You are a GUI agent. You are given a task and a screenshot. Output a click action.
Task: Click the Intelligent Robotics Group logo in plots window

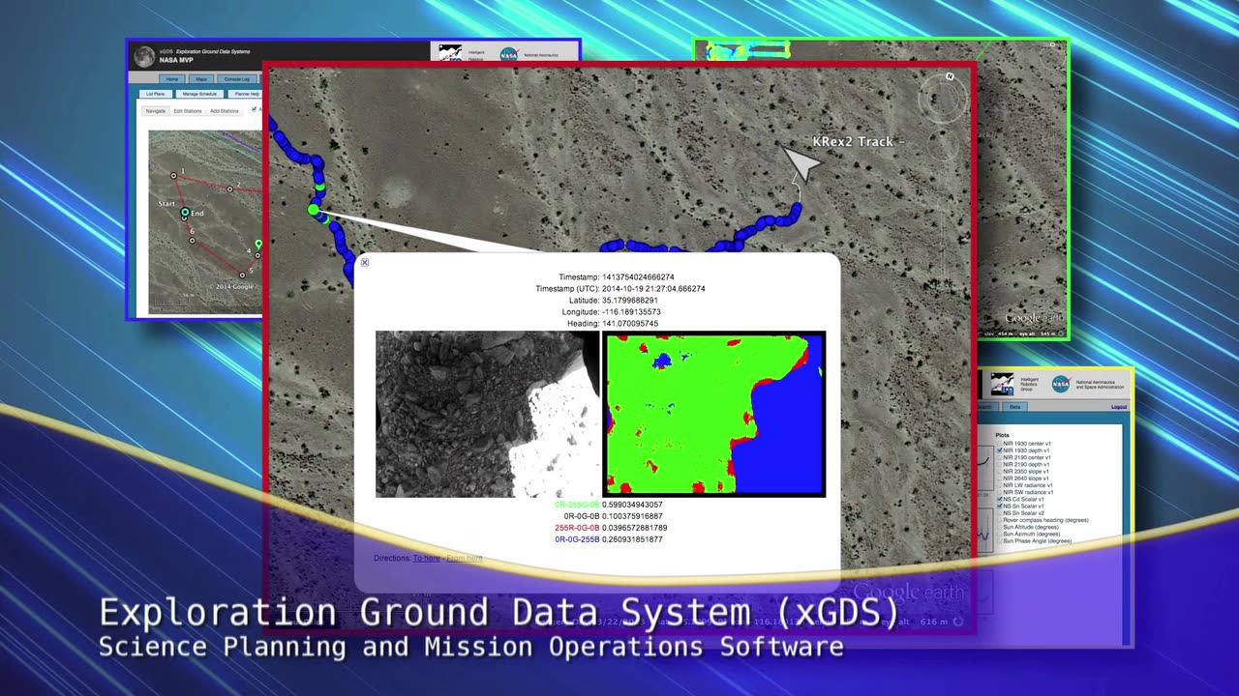click(x=1002, y=384)
